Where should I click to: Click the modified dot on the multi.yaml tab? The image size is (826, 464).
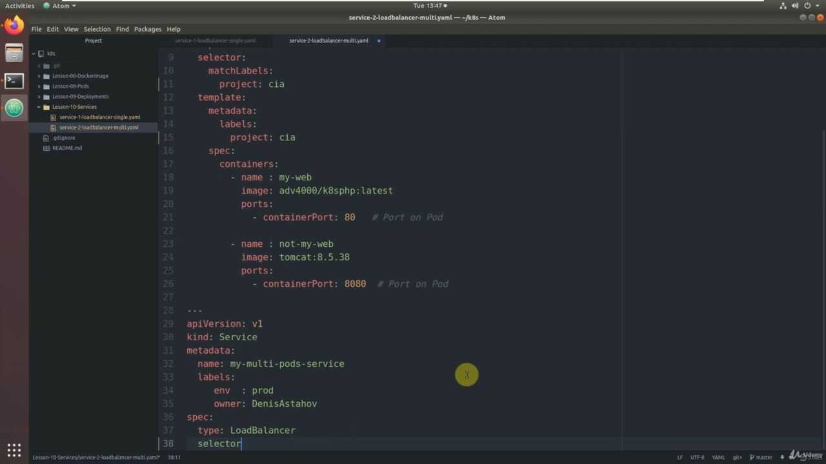(379, 41)
